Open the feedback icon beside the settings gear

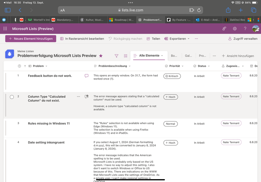pyautogui.click(x=224, y=29)
